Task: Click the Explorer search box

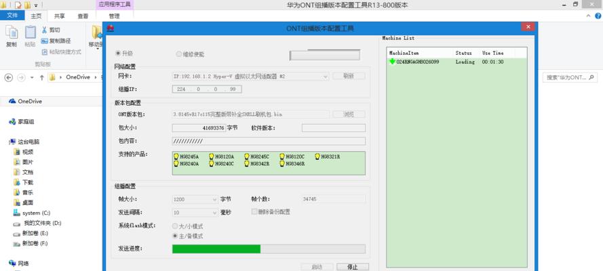Action: [x=570, y=77]
